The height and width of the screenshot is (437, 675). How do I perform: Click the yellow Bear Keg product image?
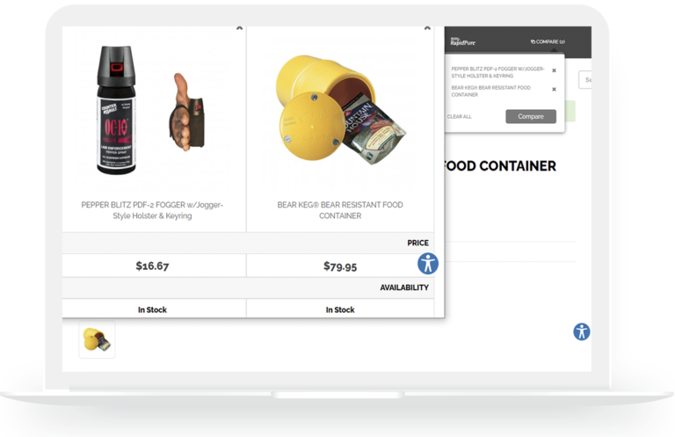pyautogui.click(x=339, y=110)
